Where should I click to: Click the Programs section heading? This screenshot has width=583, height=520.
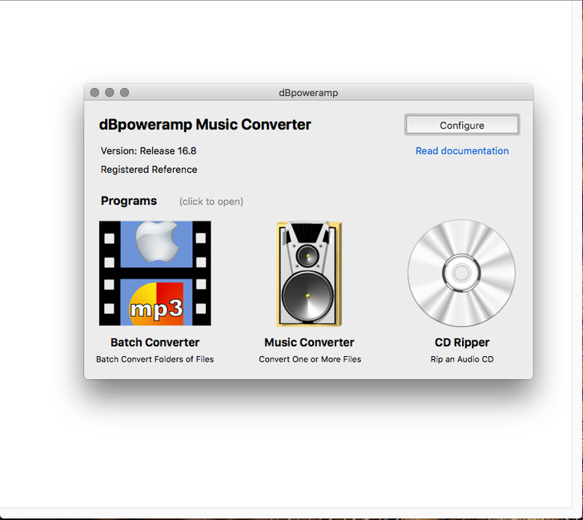(x=128, y=201)
